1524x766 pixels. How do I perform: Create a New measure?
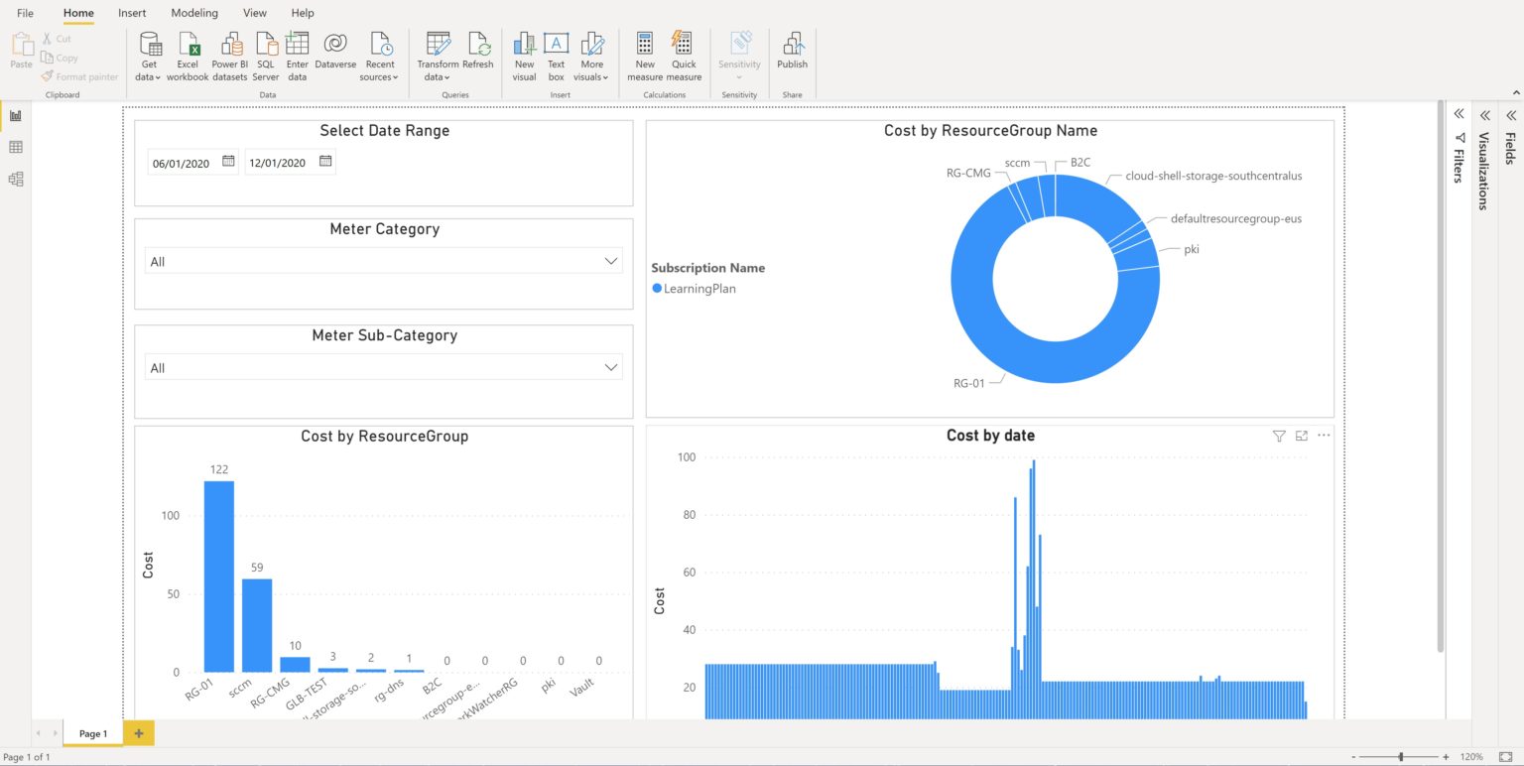coord(645,57)
